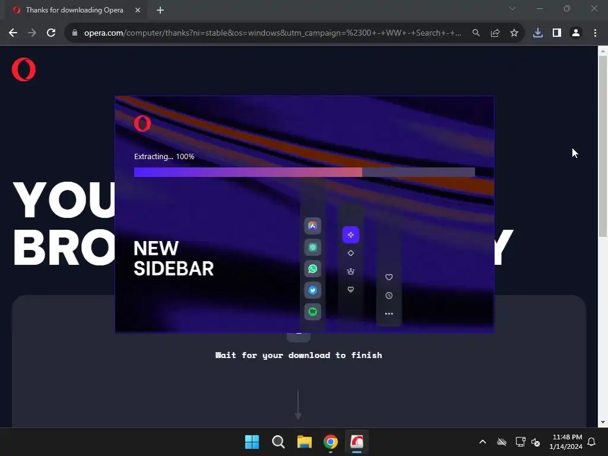
Task: Show hidden system tray icons
Action: (482, 442)
